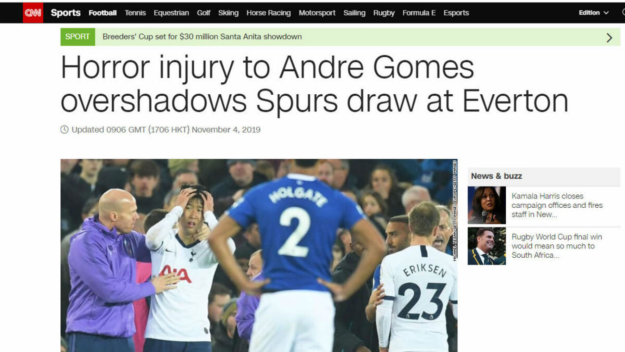Select Equestrian in the navigation bar
Image resolution: width=625 pixels, height=352 pixels.
coord(171,12)
